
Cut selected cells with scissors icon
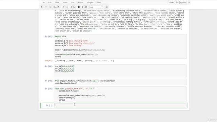tap(51, 7)
